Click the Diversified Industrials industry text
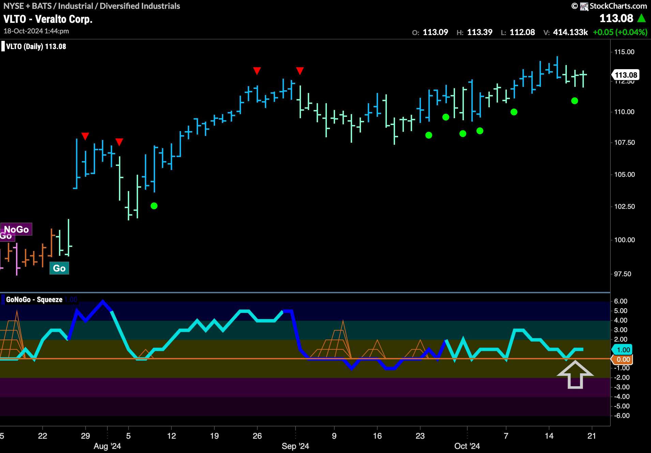Viewport: 651px width, 453px height. [x=140, y=6]
